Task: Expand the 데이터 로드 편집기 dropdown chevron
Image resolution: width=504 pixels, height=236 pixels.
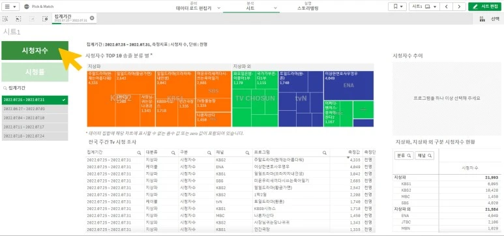Action: [219, 8]
